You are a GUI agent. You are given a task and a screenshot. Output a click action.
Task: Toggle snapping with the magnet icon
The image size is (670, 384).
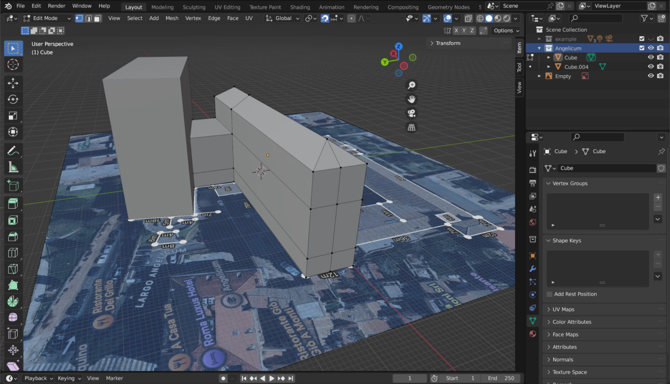tap(324, 18)
